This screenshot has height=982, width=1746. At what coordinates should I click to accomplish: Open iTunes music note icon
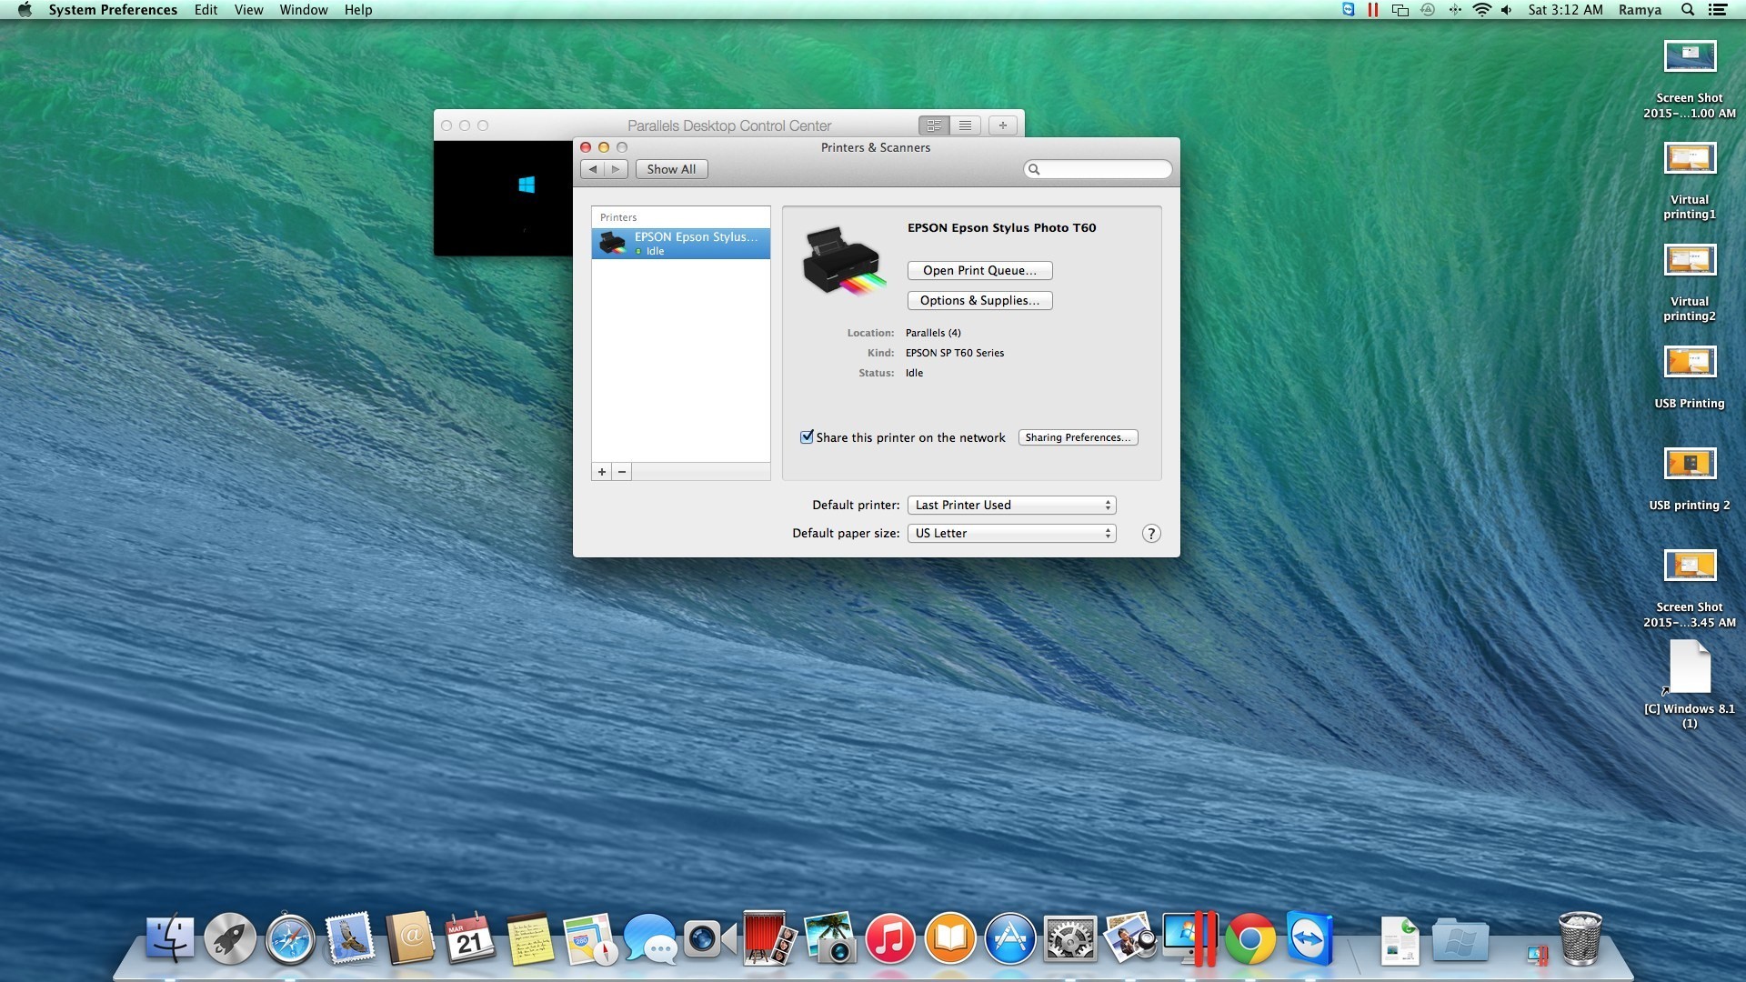(889, 938)
